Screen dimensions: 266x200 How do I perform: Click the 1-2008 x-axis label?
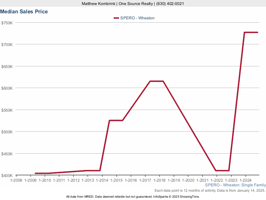(16, 180)
